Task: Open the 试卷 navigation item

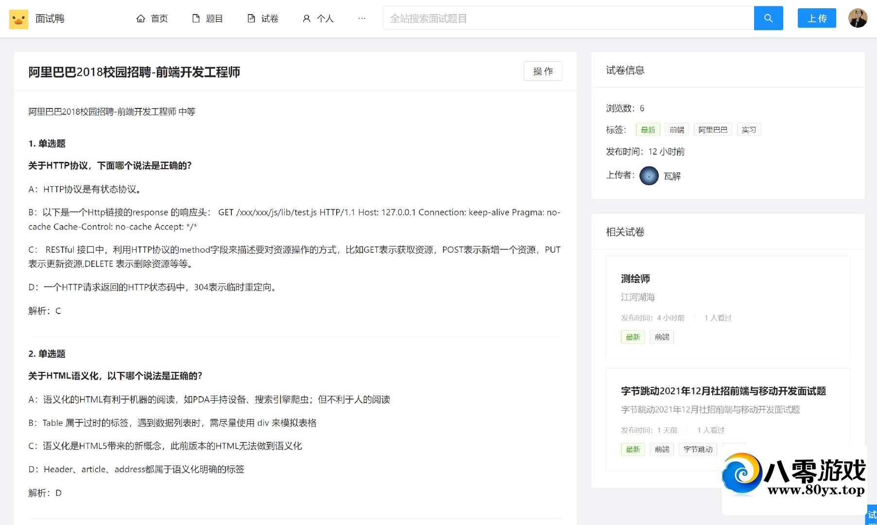Action: coord(263,18)
